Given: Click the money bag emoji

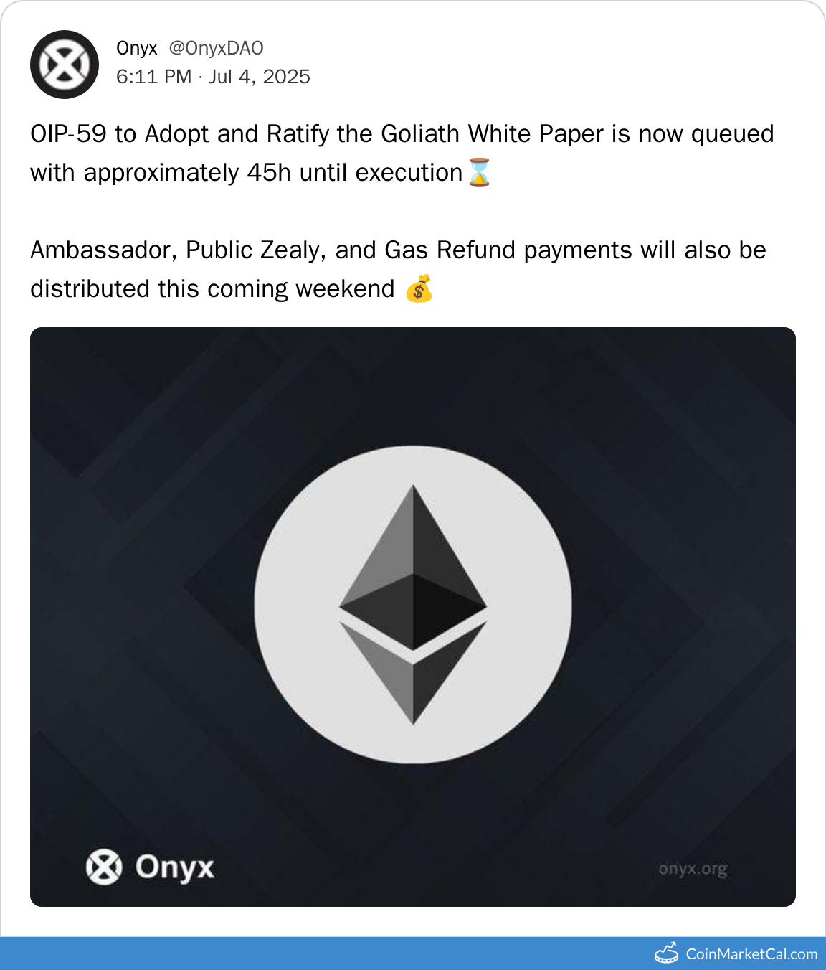Looking at the screenshot, I should pos(419,288).
